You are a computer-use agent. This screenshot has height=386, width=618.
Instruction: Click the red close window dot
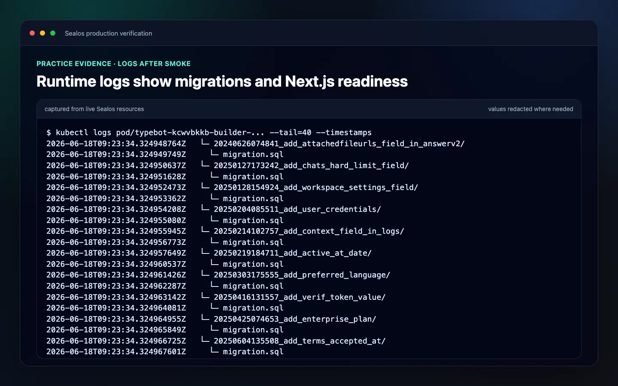click(32, 33)
